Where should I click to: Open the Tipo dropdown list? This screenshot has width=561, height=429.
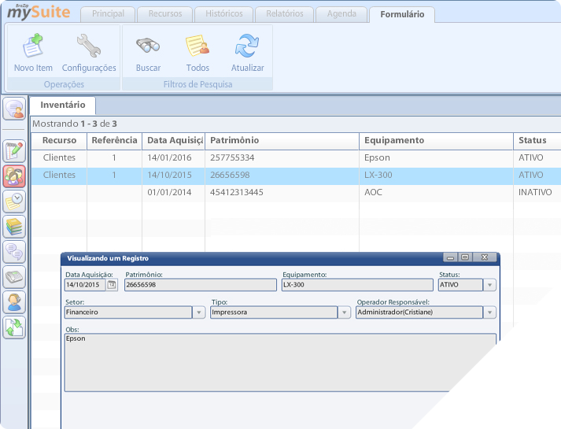344,313
